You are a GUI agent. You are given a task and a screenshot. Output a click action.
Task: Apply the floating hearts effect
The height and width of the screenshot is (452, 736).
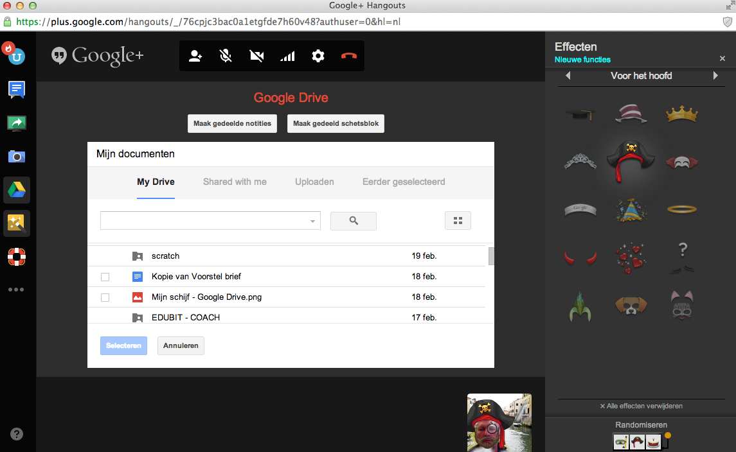pos(631,258)
